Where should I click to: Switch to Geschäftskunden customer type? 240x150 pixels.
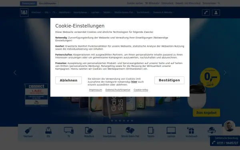48,3
